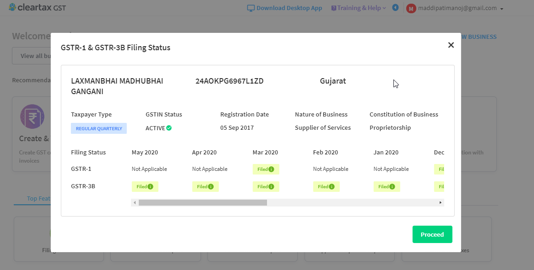The width and height of the screenshot is (534, 270).
Task: Click info icon on Jan 2020 GSTR-3B Filed badge
Action: pos(393,186)
